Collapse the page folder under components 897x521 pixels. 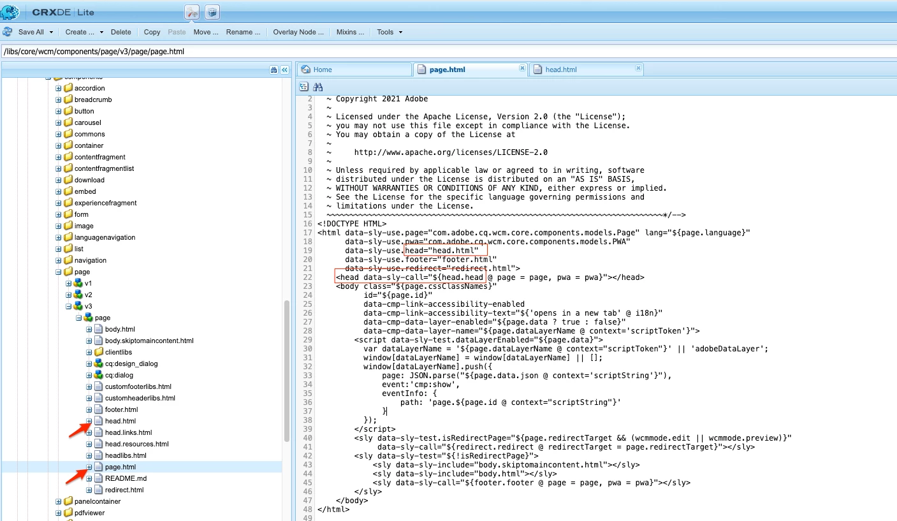tap(59, 272)
